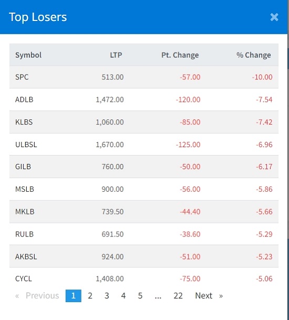Click the Pt. Change column header

tap(180, 55)
